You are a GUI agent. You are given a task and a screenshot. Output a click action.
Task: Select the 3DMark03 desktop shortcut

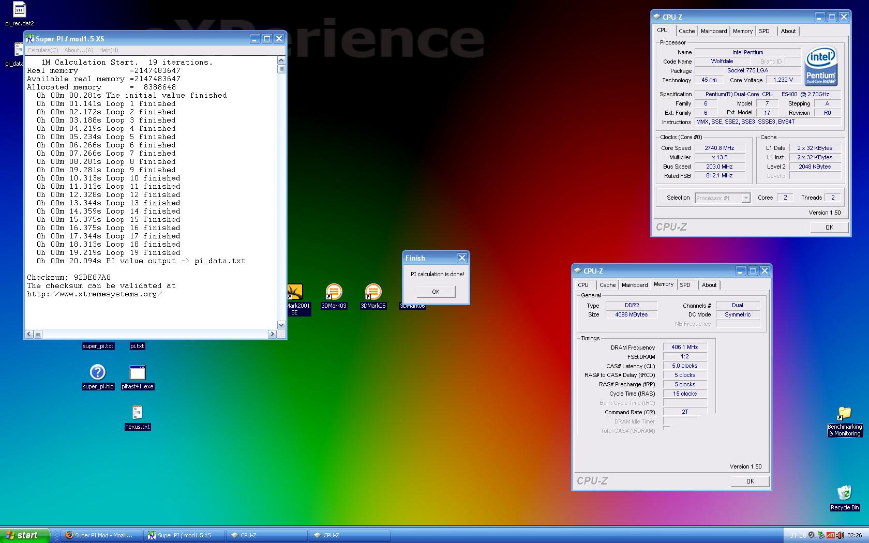coord(334,296)
